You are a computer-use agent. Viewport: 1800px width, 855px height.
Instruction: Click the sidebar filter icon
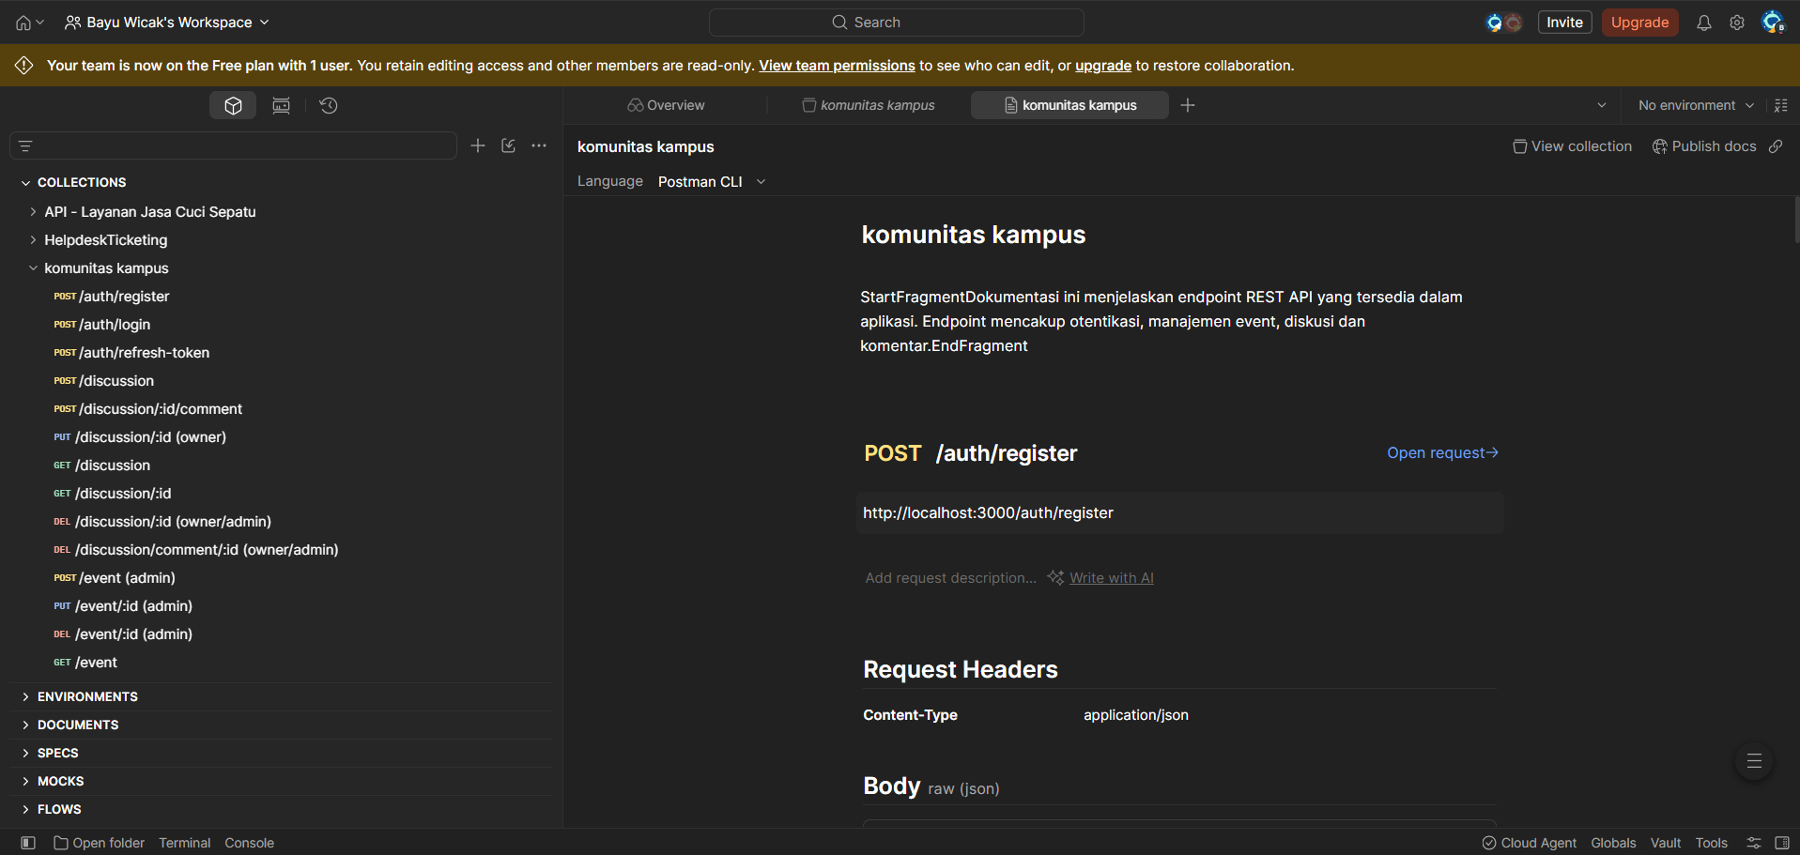25,145
